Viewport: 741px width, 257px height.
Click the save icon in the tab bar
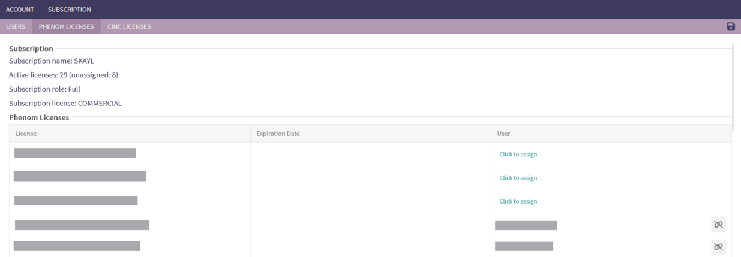pyautogui.click(x=730, y=26)
